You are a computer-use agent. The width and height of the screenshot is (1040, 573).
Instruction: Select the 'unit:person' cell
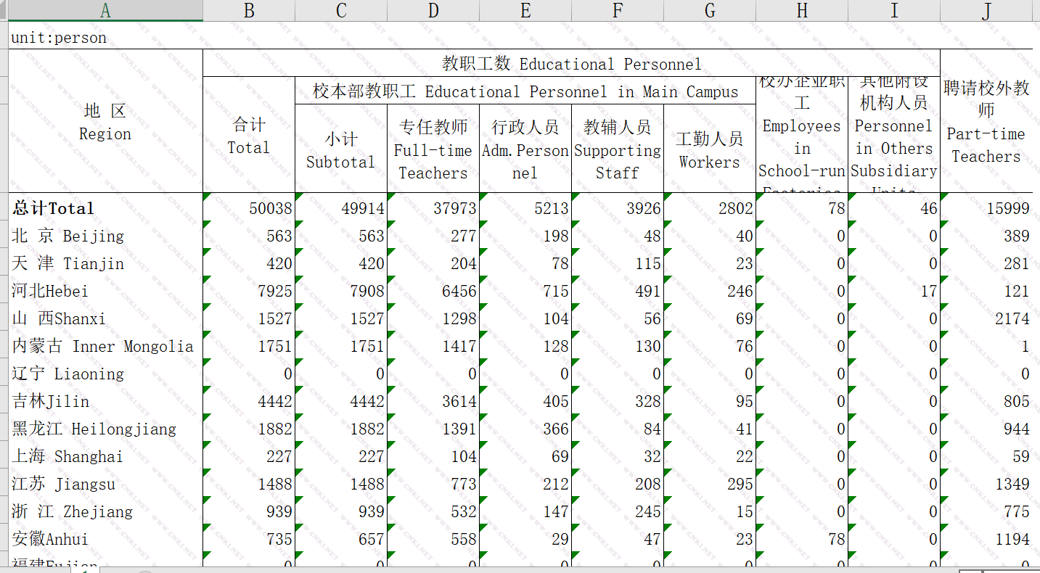(60, 38)
